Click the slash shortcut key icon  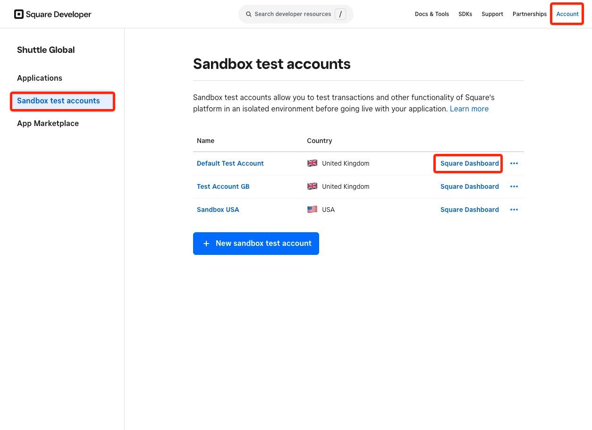(x=340, y=14)
